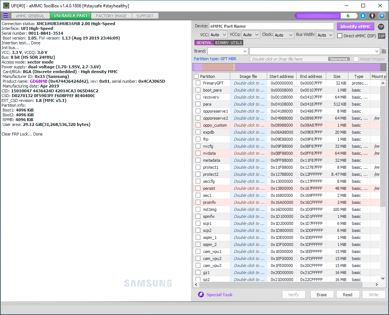This screenshot has height=315, width=389.
Task: Click Image file cell for boot_para
Action: point(249,90)
